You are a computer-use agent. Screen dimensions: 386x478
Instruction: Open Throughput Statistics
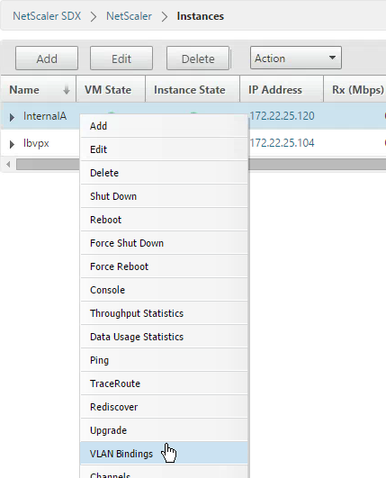click(x=165, y=313)
